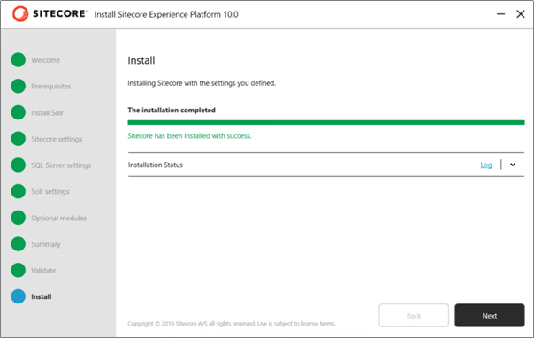534x338 pixels.
Task: Click the disabled Back button
Action: [414, 316]
